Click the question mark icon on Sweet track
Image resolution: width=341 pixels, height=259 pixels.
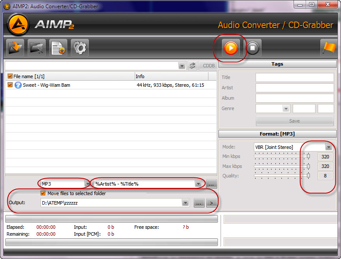click(x=18, y=85)
